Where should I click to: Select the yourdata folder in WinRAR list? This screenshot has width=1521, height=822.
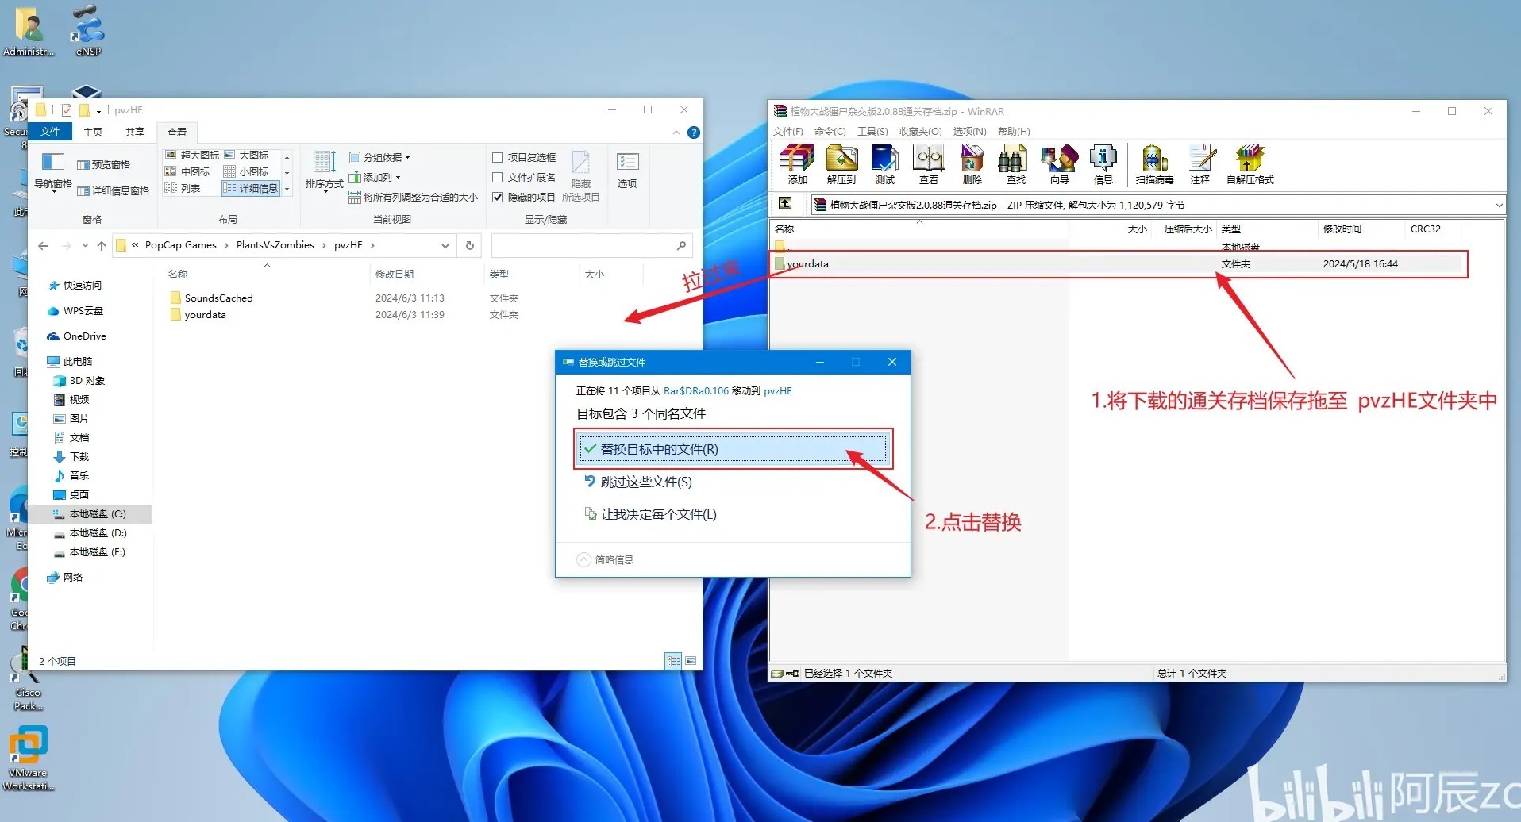(x=1119, y=264)
